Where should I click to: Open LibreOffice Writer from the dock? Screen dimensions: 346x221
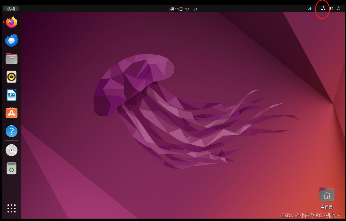coord(12,95)
